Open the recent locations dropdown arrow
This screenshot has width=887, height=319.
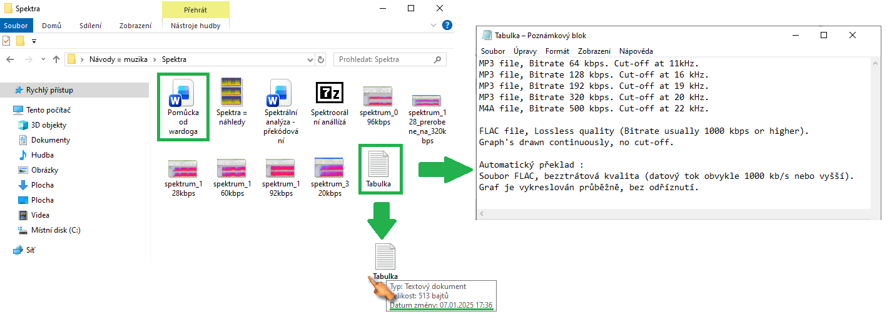(x=43, y=59)
